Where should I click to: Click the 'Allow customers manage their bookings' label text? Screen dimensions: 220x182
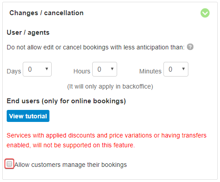(70, 165)
